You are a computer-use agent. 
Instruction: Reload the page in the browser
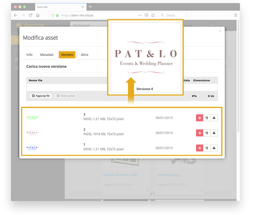tap(30, 15)
